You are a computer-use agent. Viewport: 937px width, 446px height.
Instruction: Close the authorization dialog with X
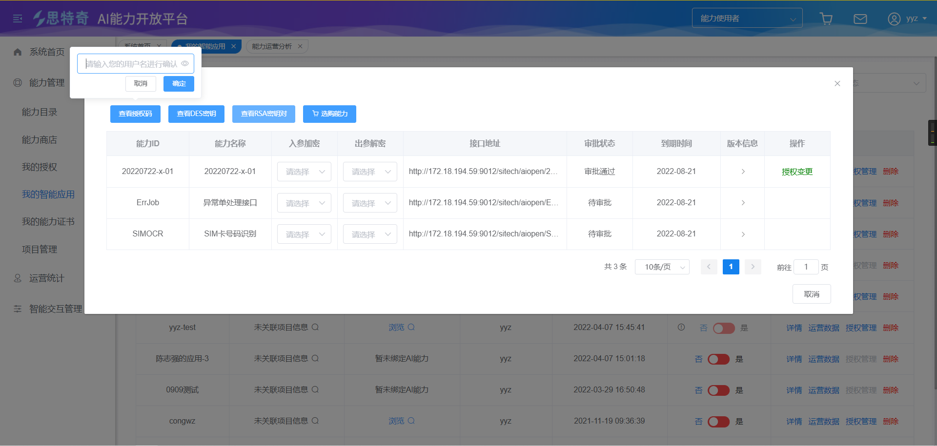pos(837,83)
